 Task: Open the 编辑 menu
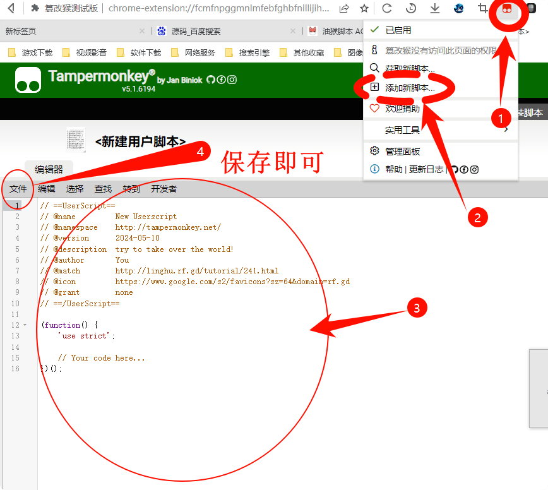pos(47,189)
